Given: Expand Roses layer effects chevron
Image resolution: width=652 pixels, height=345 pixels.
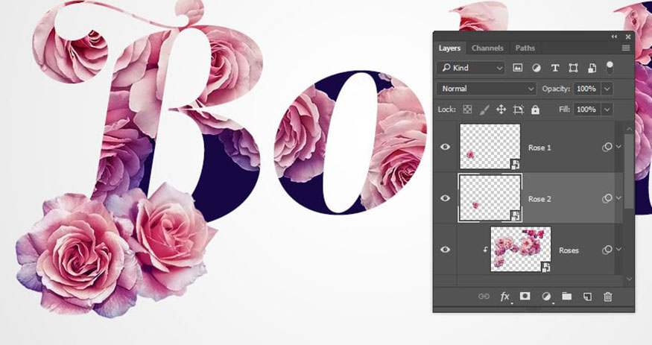Looking at the screenshot, I should (x=618, y=250).
